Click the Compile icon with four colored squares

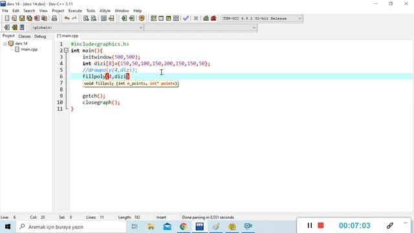point(153,18)
